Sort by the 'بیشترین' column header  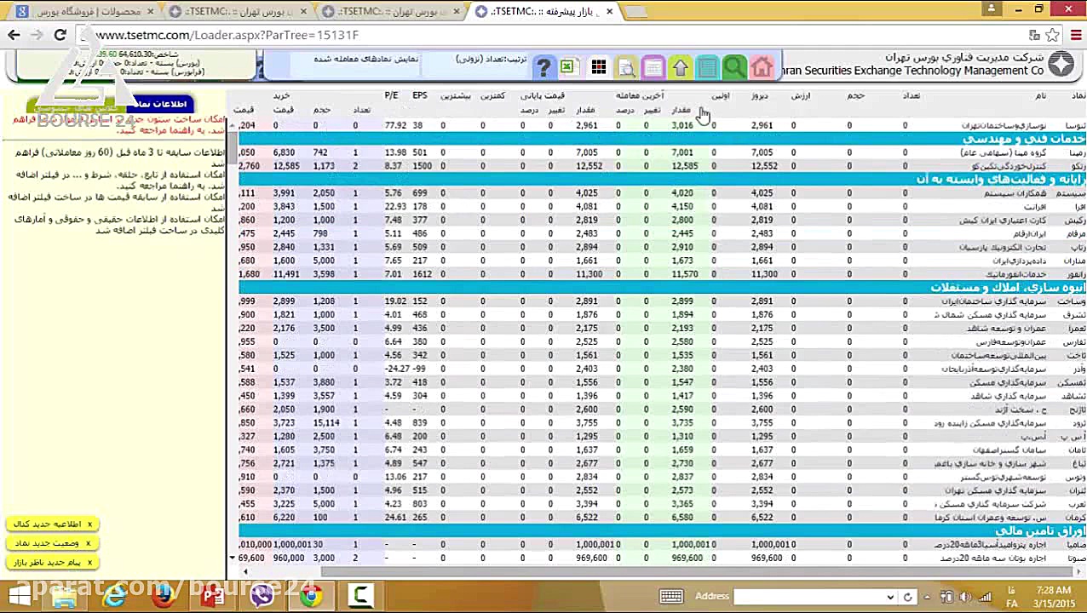(456, 96)
